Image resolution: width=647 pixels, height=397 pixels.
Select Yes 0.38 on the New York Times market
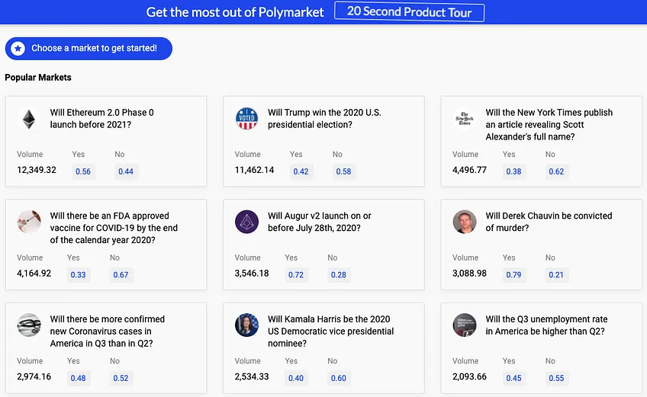pos(513,171)
